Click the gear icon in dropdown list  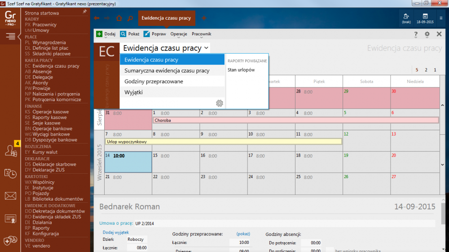219,103
